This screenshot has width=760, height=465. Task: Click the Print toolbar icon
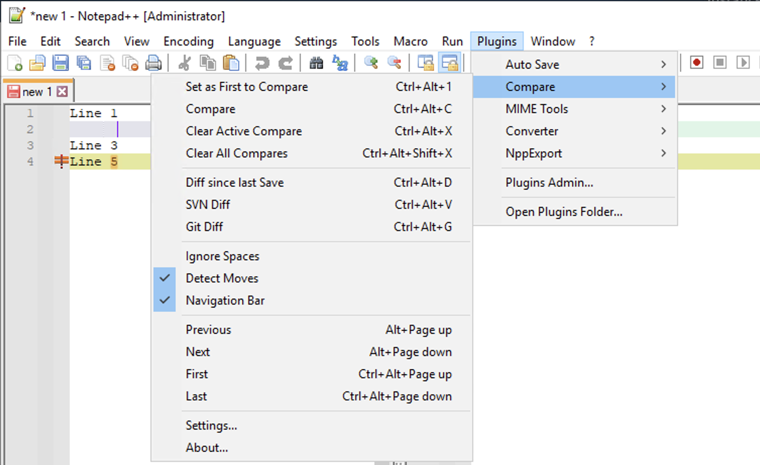(154, 62)
